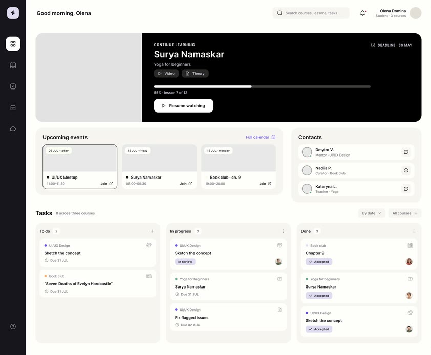The height and width of the screenshot is (355, 431).
Task: Click reviewer avatar on Chapter 9 card
Action: (x=409, y=261)
